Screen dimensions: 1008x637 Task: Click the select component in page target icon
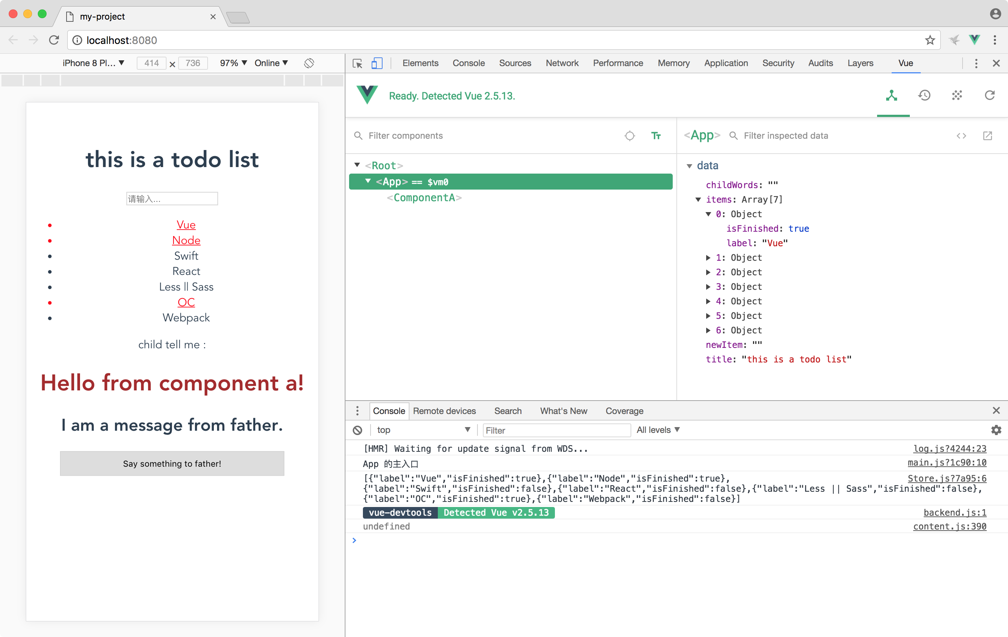pos(629,136)
